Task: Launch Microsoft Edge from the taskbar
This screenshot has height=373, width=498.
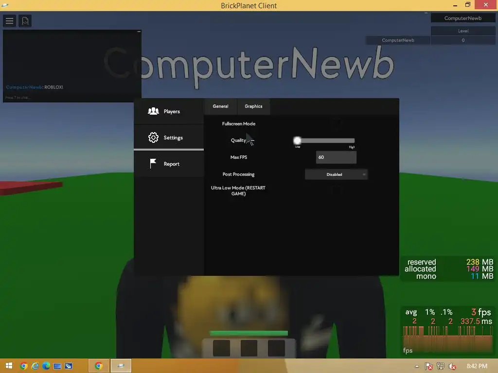Action: (46, 366)
